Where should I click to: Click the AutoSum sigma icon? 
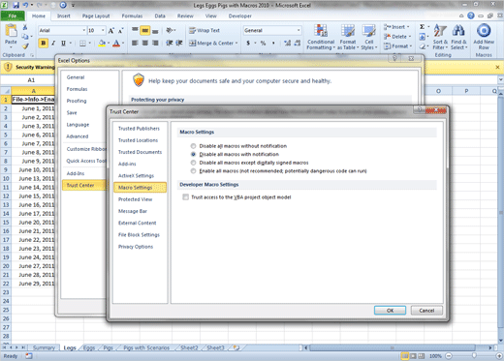click(x=422, y=27)
